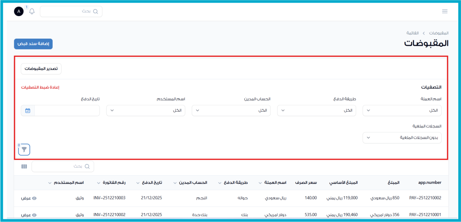Open the الحساب المدين filter dropdown
The image size is (461, 222).
tap(231, 110)
